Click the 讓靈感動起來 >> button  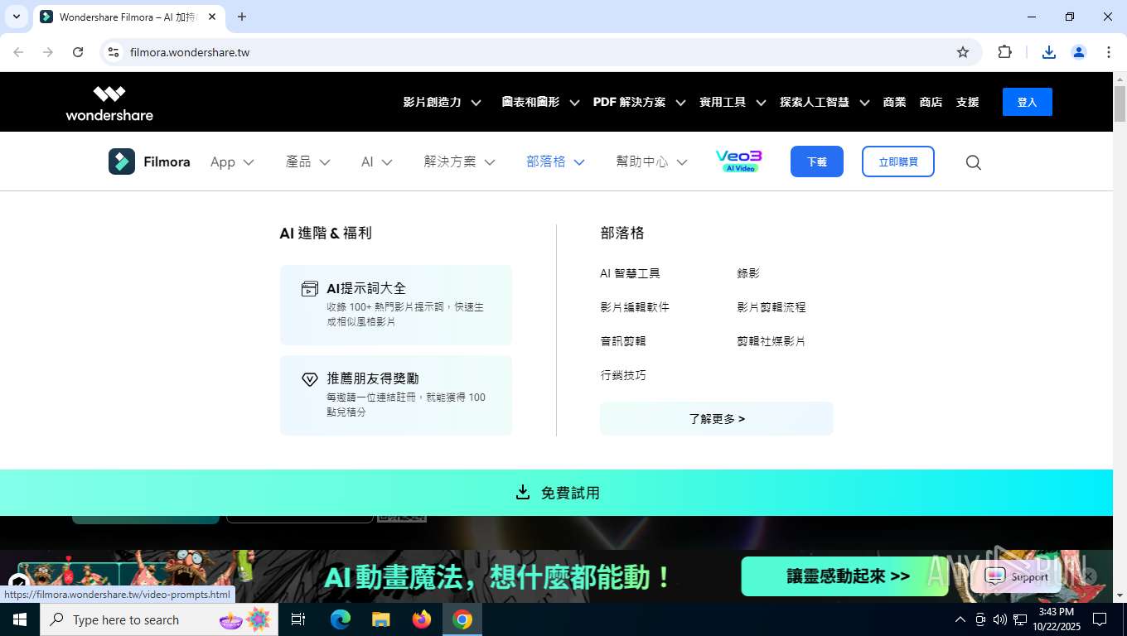pos(844,576)
